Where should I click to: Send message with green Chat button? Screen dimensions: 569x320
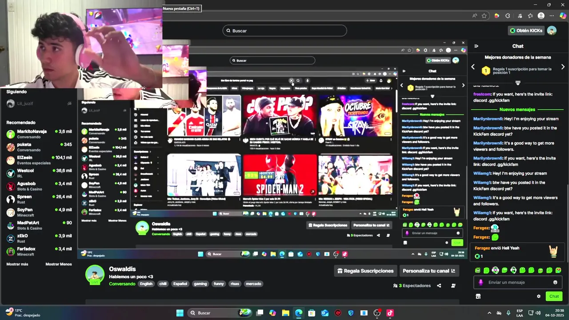point(554,296)
